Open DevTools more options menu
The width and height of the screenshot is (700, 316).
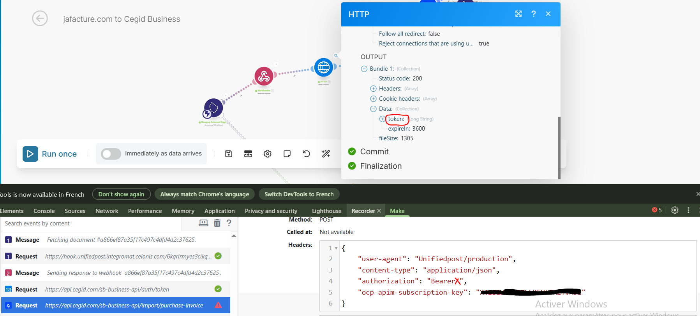click(689, 210)
